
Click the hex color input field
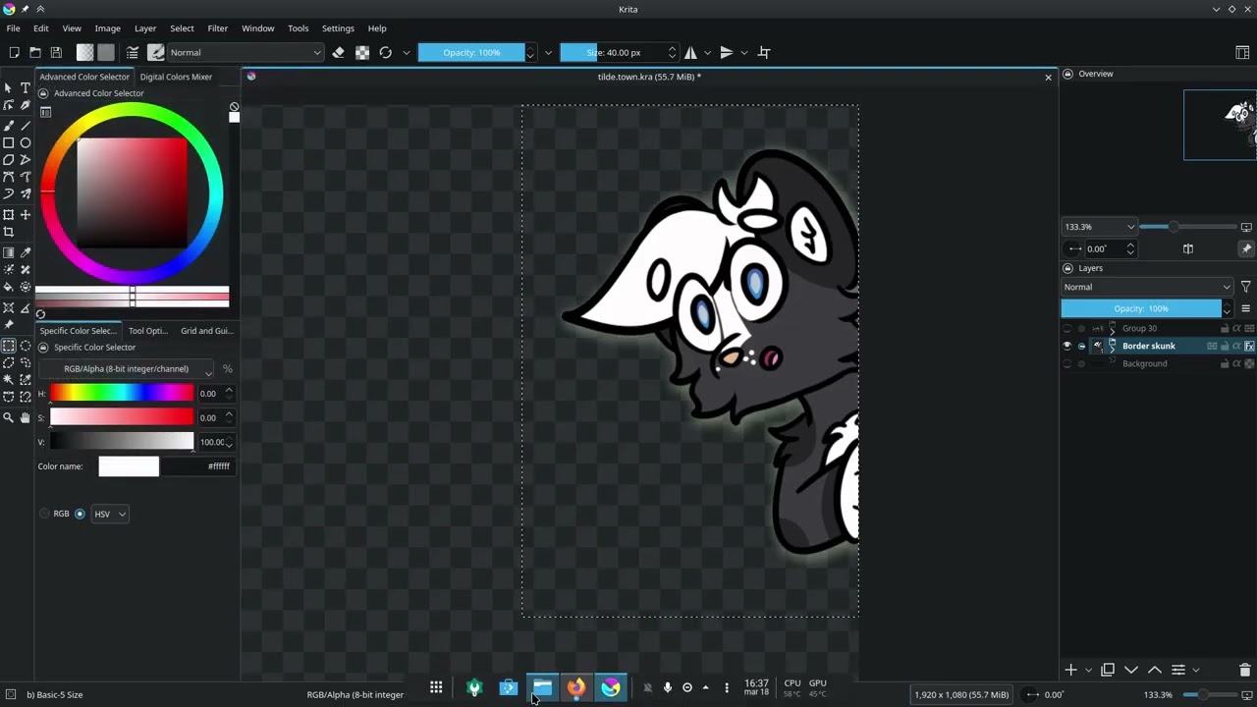point(197,466)
